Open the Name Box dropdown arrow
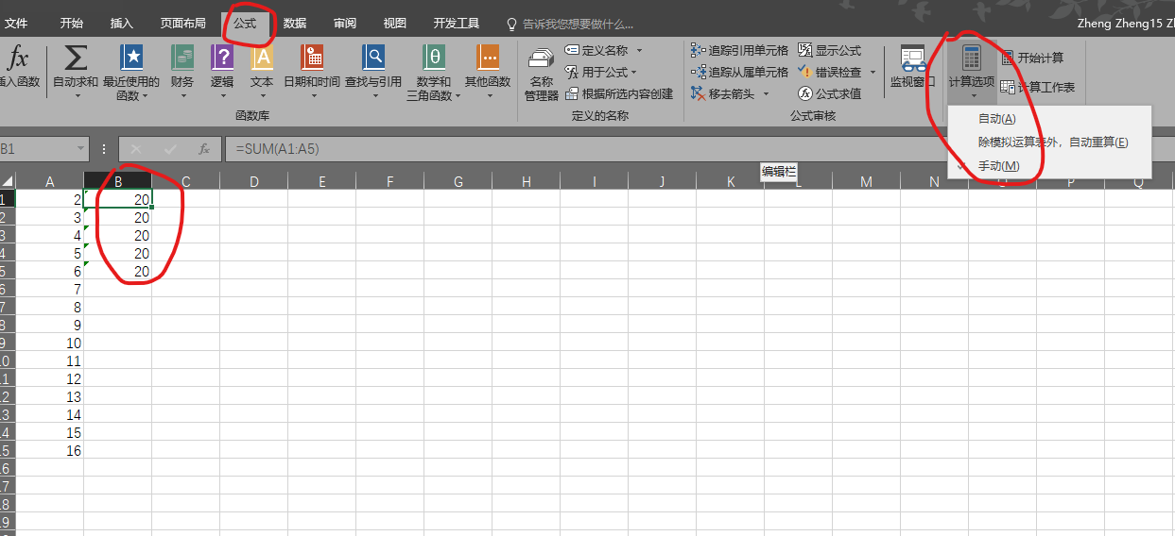 (x=80, y=149)
